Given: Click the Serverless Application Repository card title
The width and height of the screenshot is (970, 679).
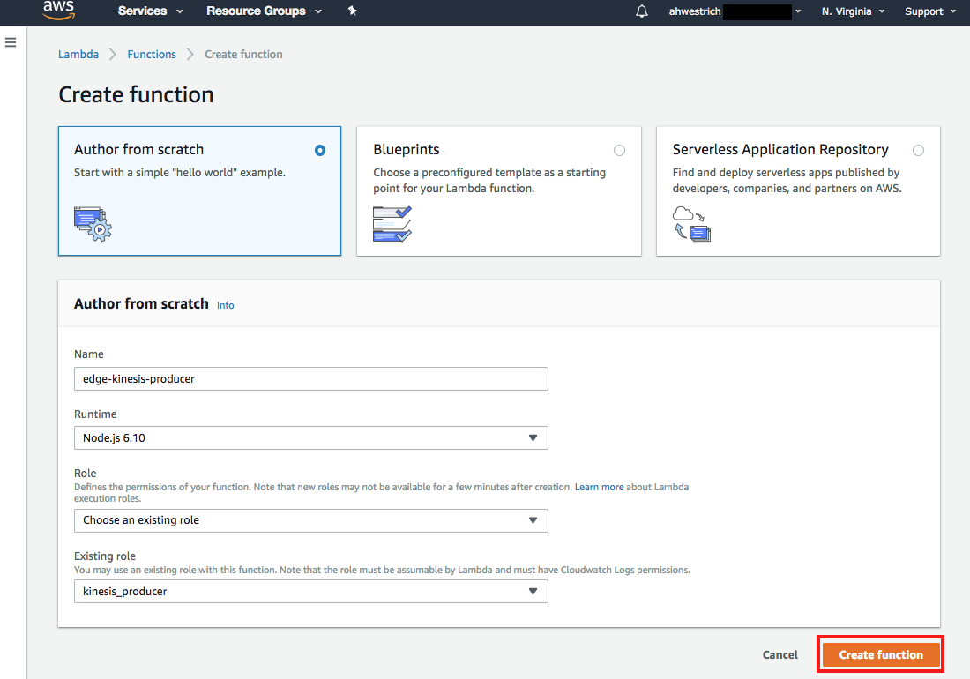Looking at the screenshot, I should (780, 150).
